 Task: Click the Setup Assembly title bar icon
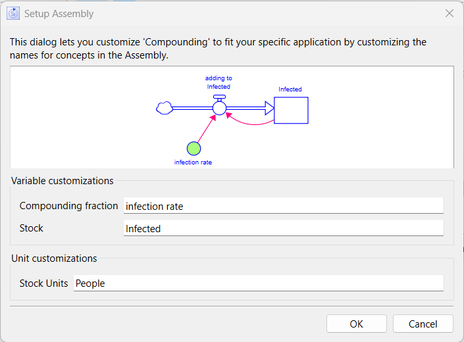[13, 13]
